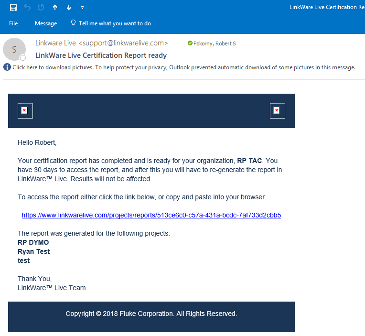Click the sender avatar with letter S

[14, 49]
